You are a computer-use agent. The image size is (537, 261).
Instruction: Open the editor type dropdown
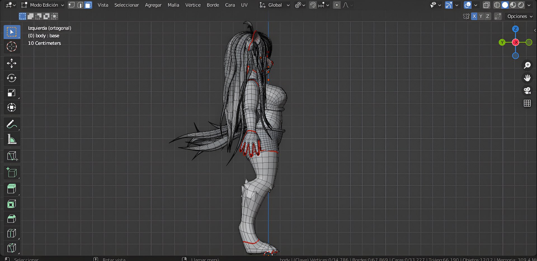pyautogui.click(x=11, y=5)
